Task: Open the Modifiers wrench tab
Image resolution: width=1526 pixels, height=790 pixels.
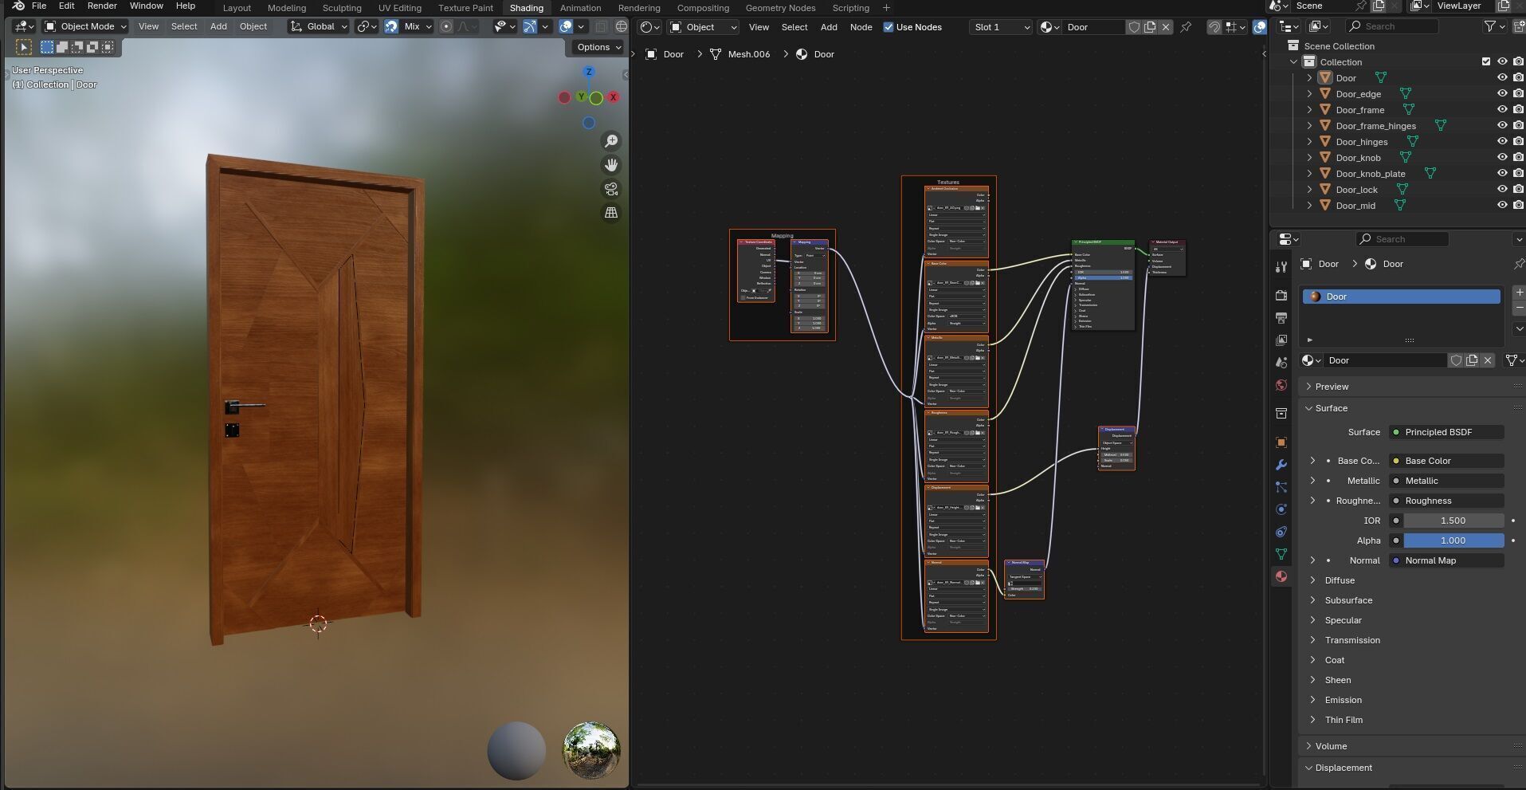Action: [1281, 465]
